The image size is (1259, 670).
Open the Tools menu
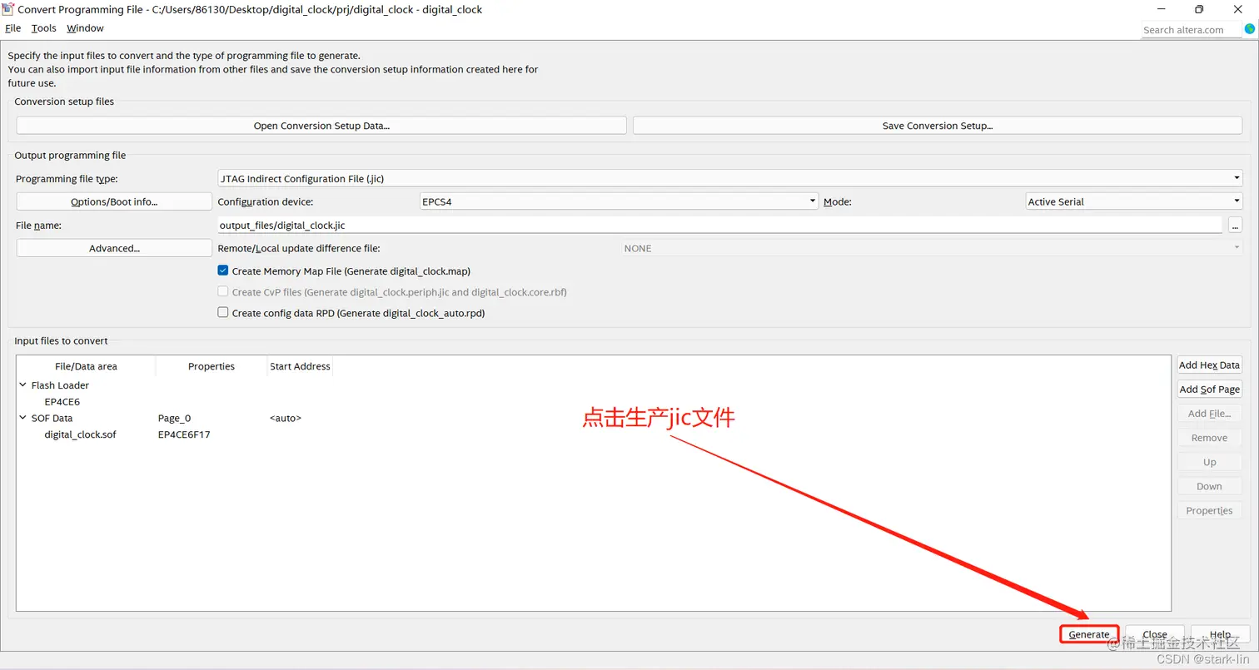tap(43, 28)
